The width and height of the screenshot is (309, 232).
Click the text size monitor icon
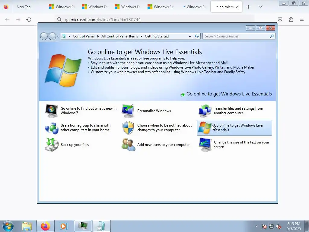(205, 145)
